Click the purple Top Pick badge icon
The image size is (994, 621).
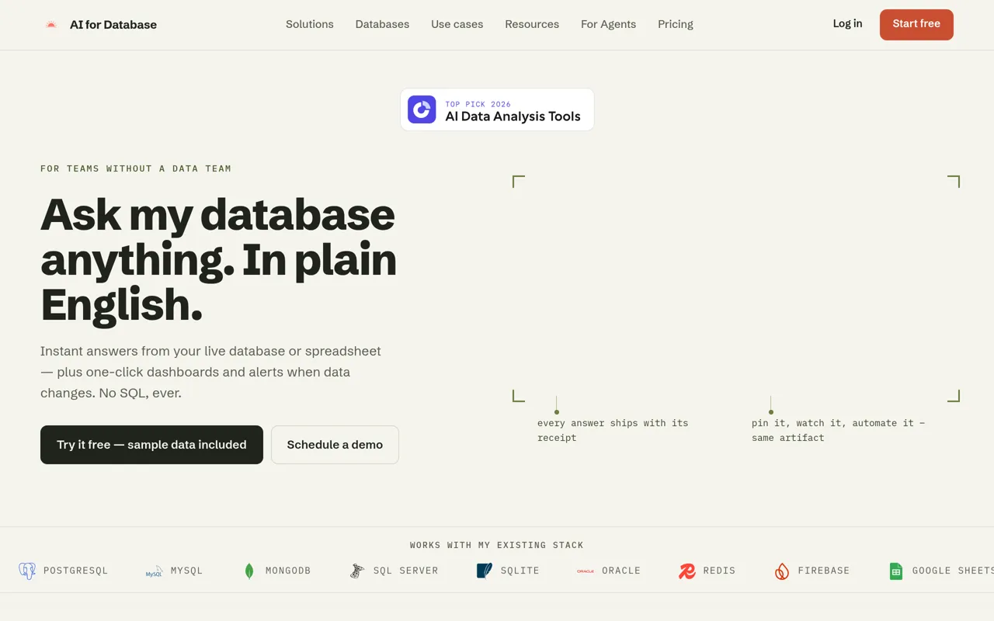tap(422, 109)
